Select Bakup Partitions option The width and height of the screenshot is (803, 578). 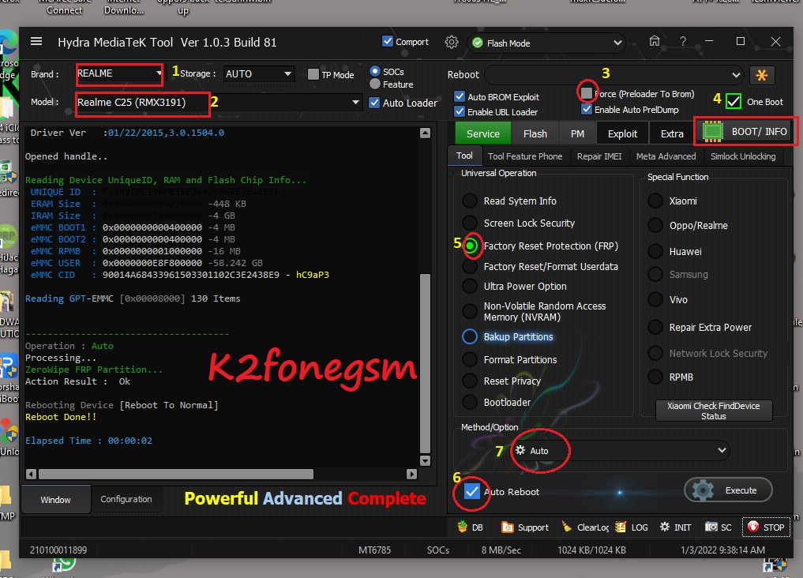(x=470, y=336)
